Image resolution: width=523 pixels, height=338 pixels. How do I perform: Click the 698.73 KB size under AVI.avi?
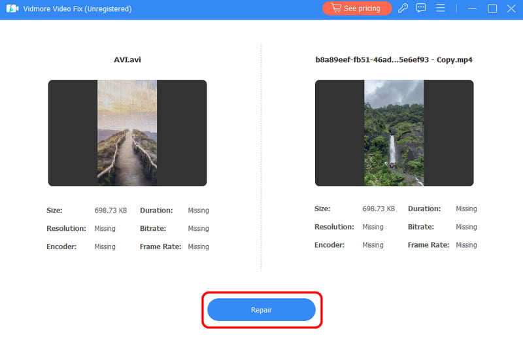point(110,211)
